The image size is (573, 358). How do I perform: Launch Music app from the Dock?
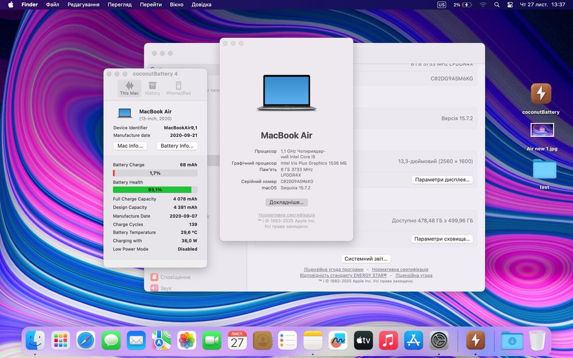[388, 340]
